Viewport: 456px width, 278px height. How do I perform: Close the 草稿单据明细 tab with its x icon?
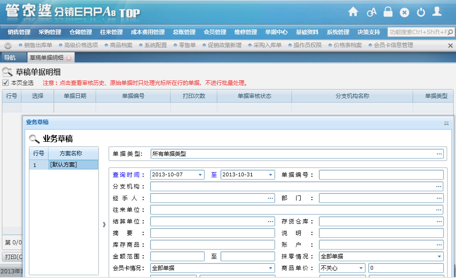(x=69, y=58)
